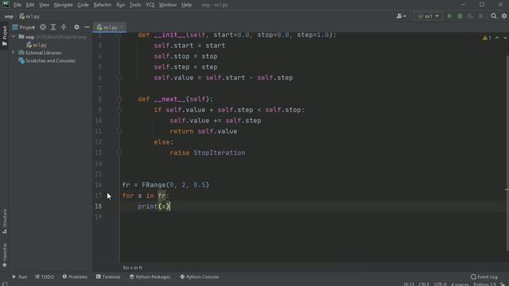The image size is (509, 286).
Task: Open the Run menu
Action: click(x=120, y=5)
